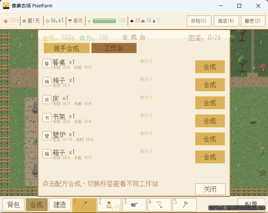Viewport: 268px width, 213px height.
Task: Click the 木材 20/2 material text for 椅子
Action: click(x=61, y=85)
